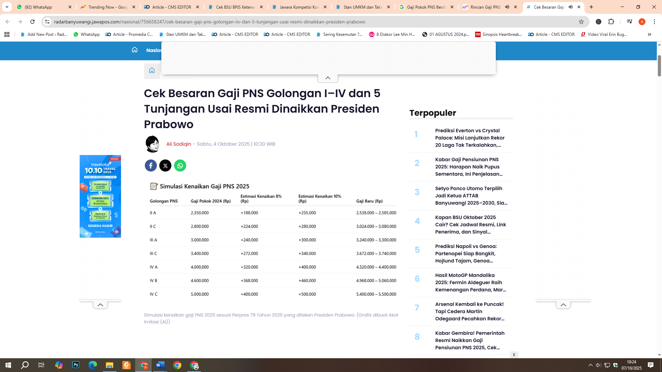
Task: Open a new browser tab
Action: pyautogui.click(x=591, y=7)
